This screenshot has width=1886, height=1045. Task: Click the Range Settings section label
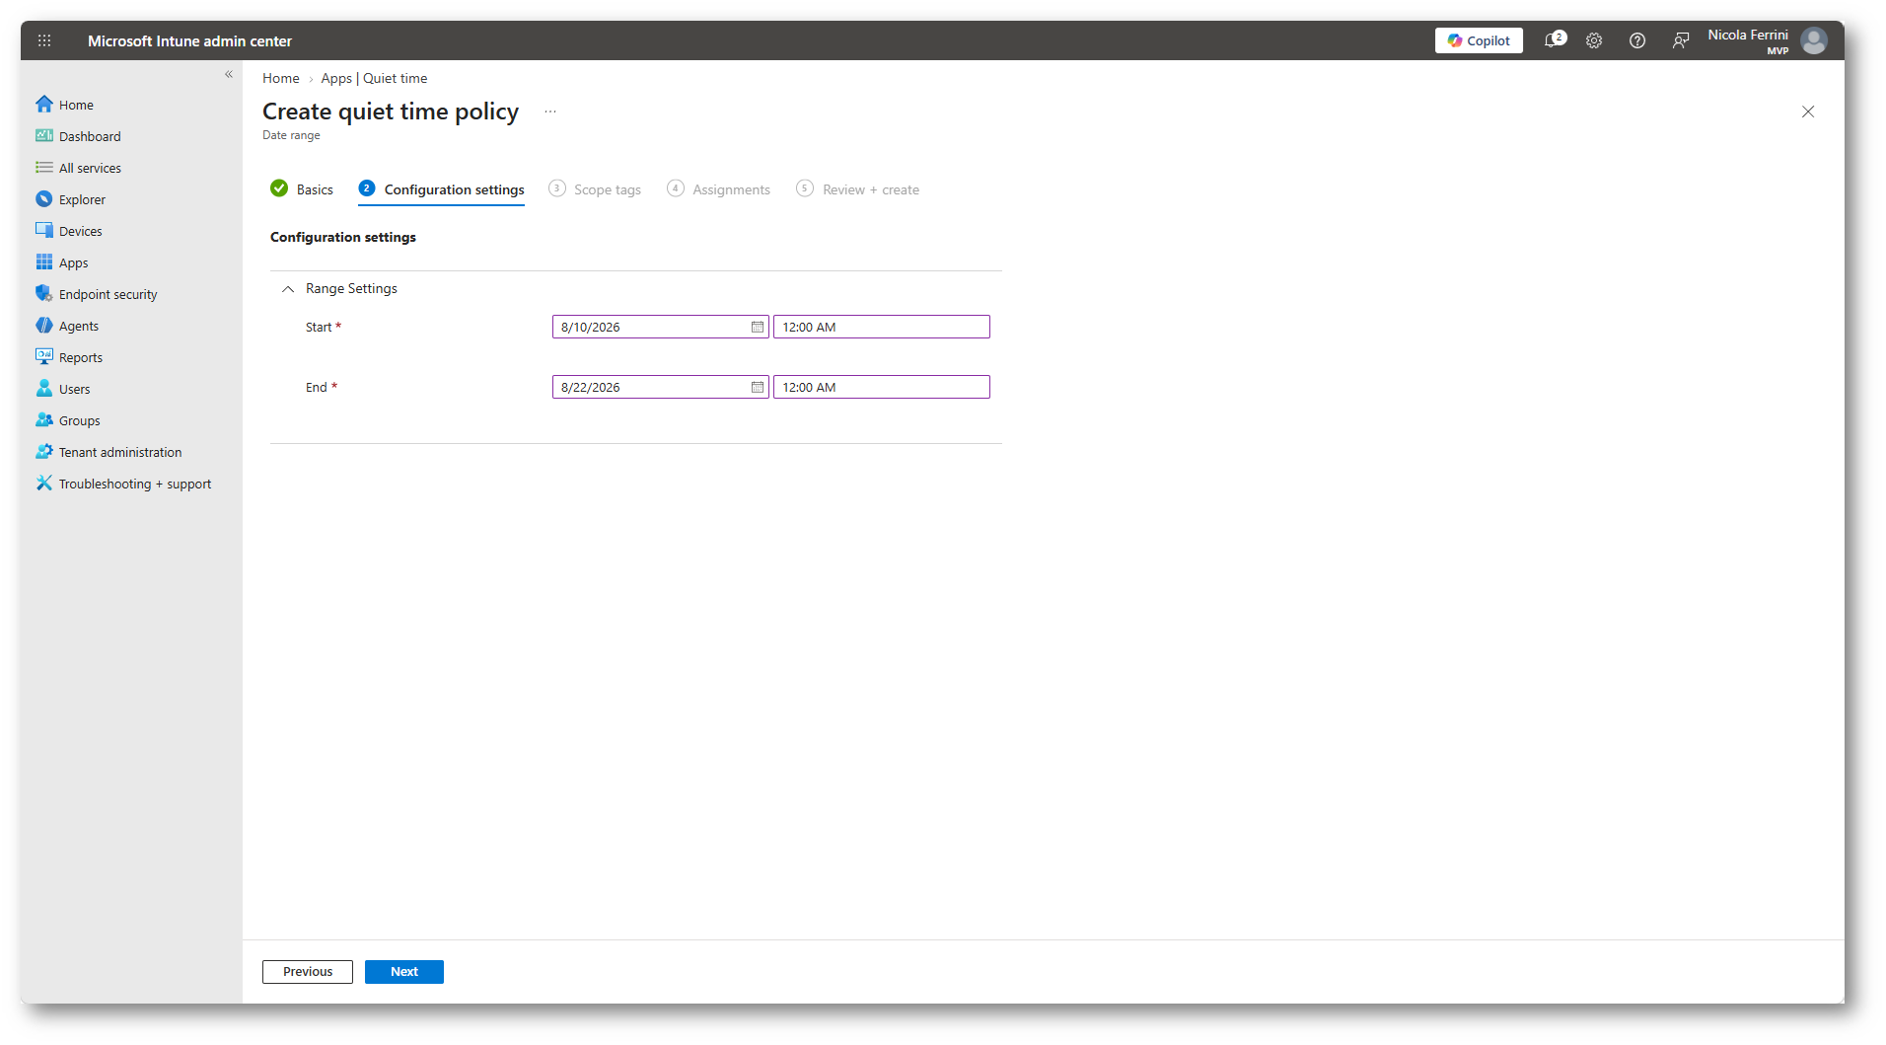(x=351, y=288)
